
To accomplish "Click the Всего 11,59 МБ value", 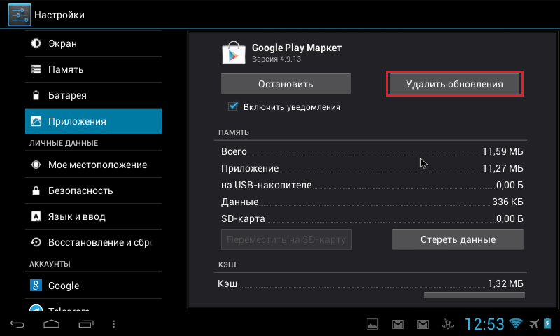I will [503, 151].
